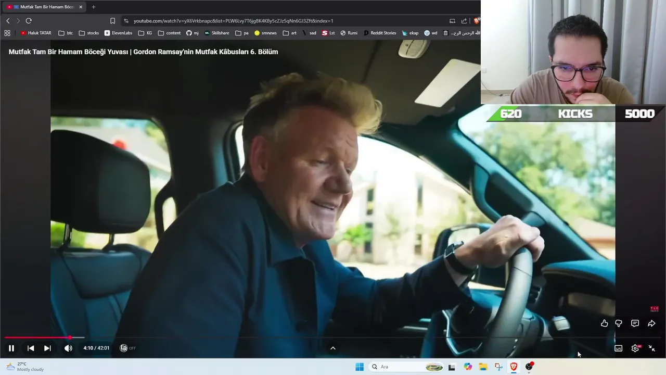Viewport: 666px width, 375px height.
Task: Open the 27°C Mostly cloudy weather widget
Action: 25,367
